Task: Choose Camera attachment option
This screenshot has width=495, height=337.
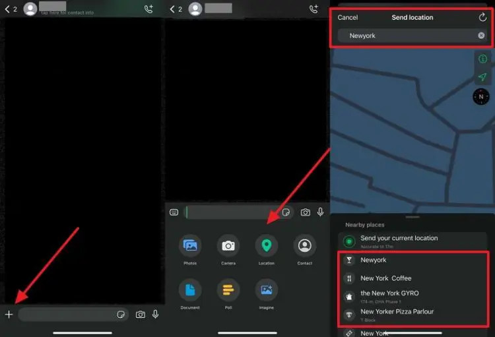Action: coord(228,249)
